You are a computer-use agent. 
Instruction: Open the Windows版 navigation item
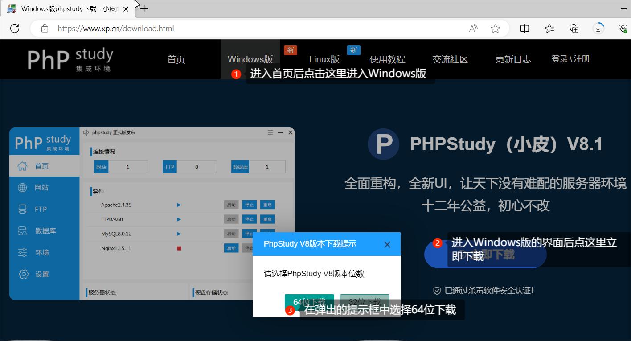coord(250,59)
